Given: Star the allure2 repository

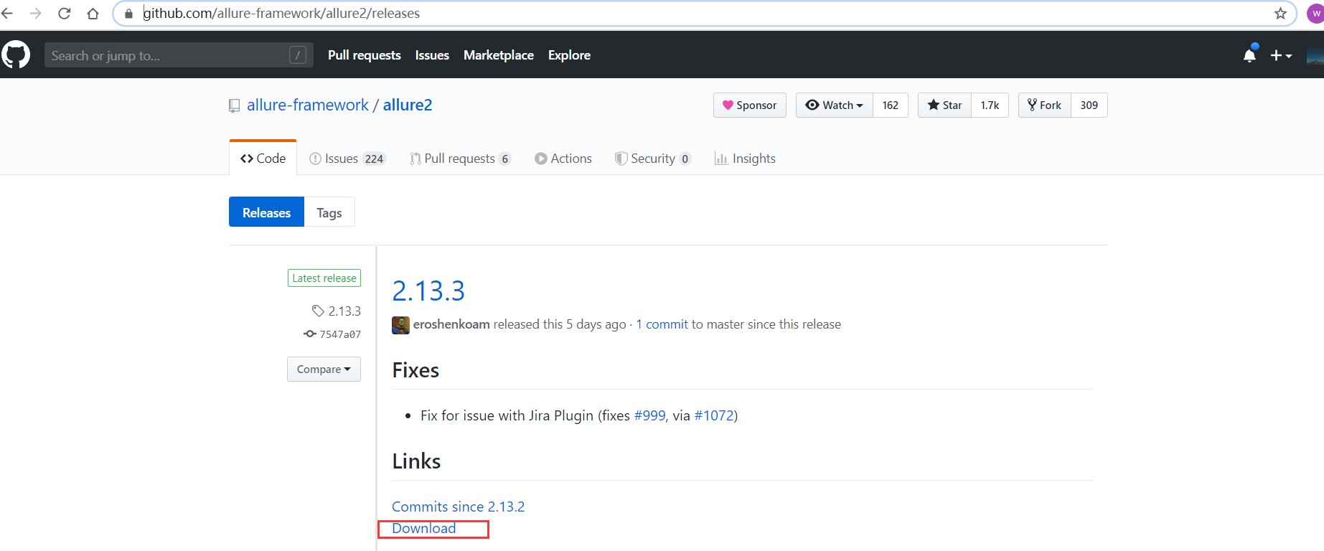Looking at the screenshot, I should pyautogui.click(x=944, y=105).
